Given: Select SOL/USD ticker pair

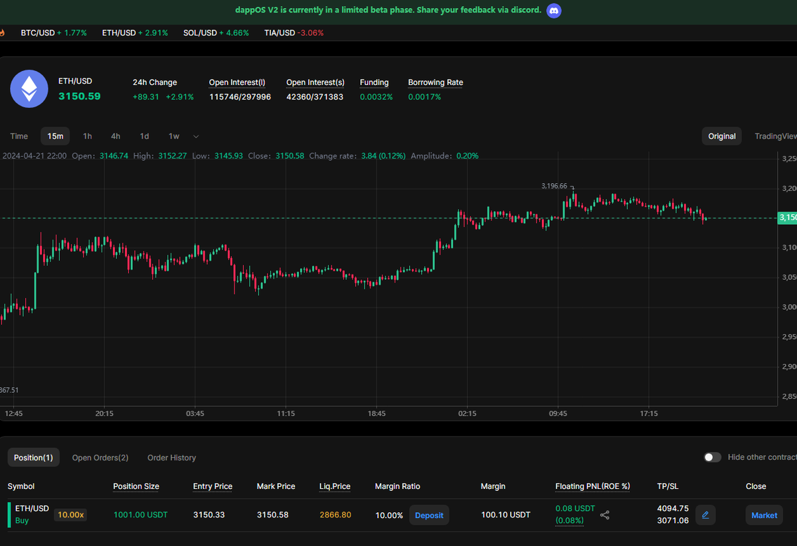Looking at the screenshot, I should (x=216, y=33).
